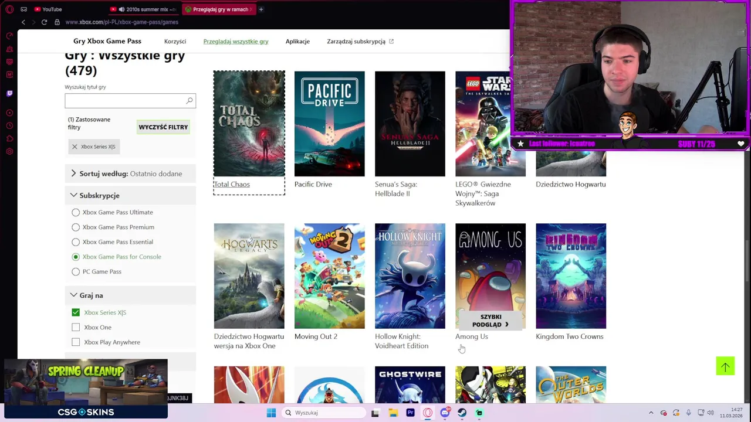The height and width of the screenshot is (422, 751).
Task: Open Senua's Saga: Hellblade II link
Action: [x=396, y=189]
